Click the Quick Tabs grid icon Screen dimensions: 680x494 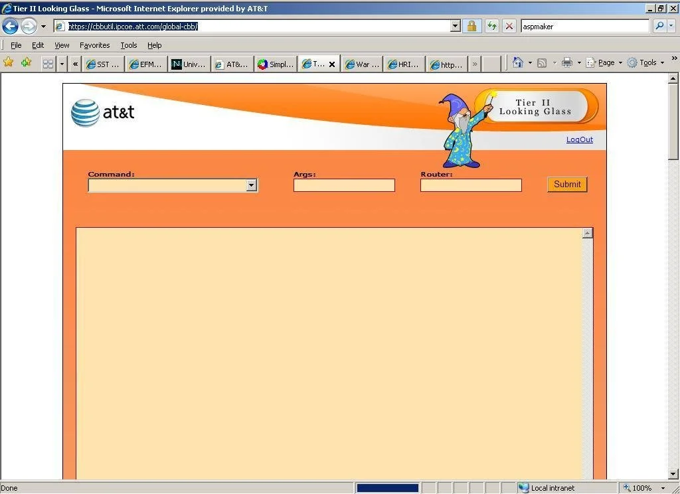coord(48,64)
